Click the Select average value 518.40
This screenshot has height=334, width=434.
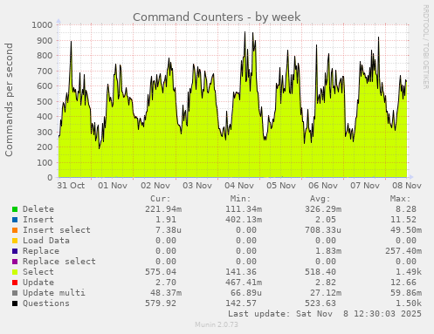click(x=320, y=272)
